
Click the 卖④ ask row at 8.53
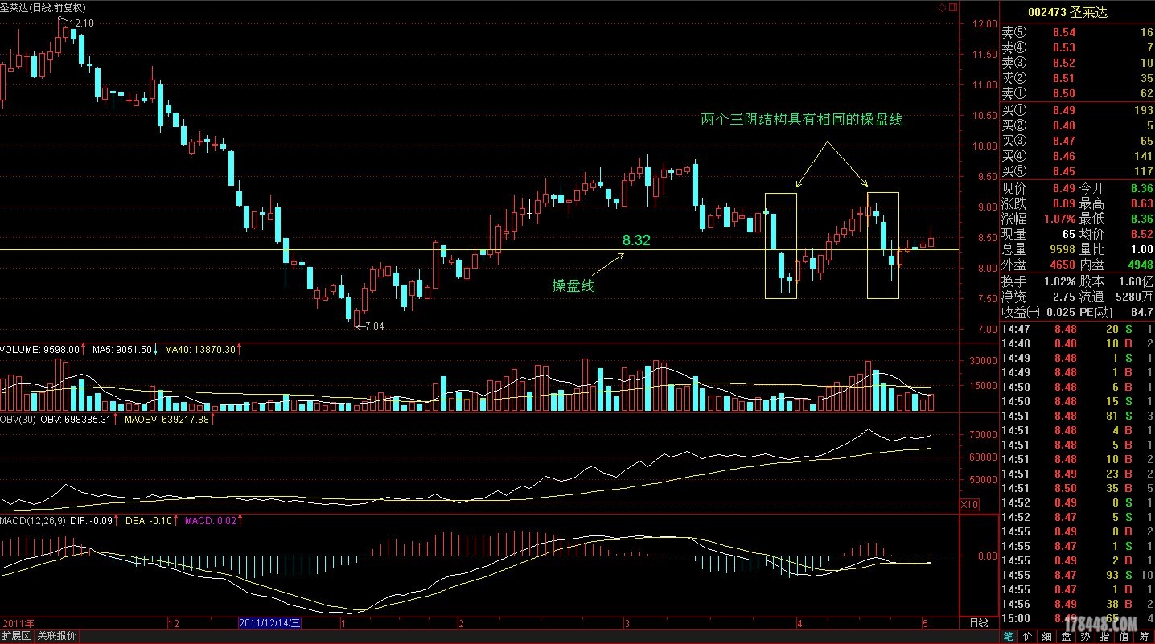(1077, 47)
